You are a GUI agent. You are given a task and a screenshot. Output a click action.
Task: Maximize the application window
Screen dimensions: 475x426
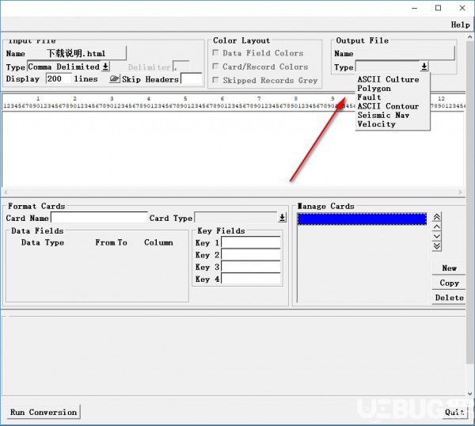point(438,8)
